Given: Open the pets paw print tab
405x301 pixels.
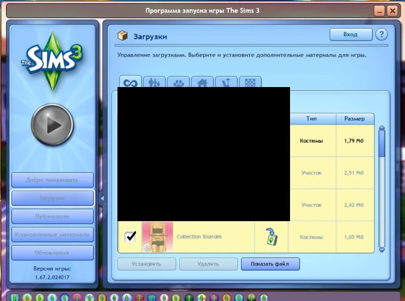Looking at the screenshot, I should (x=178, y=82).
